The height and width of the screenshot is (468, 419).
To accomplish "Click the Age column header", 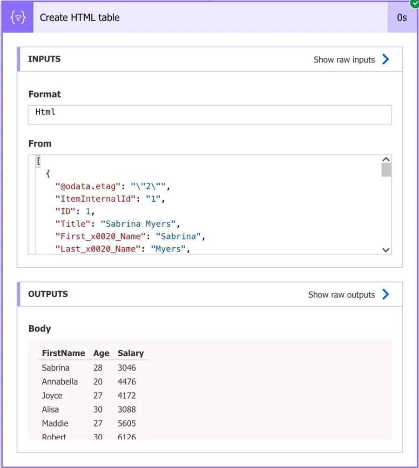I will pos(101,353).
